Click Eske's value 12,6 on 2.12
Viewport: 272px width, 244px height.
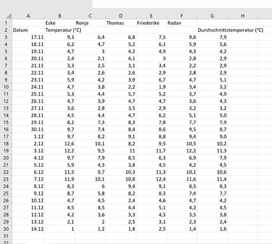(x=60, y=143)
